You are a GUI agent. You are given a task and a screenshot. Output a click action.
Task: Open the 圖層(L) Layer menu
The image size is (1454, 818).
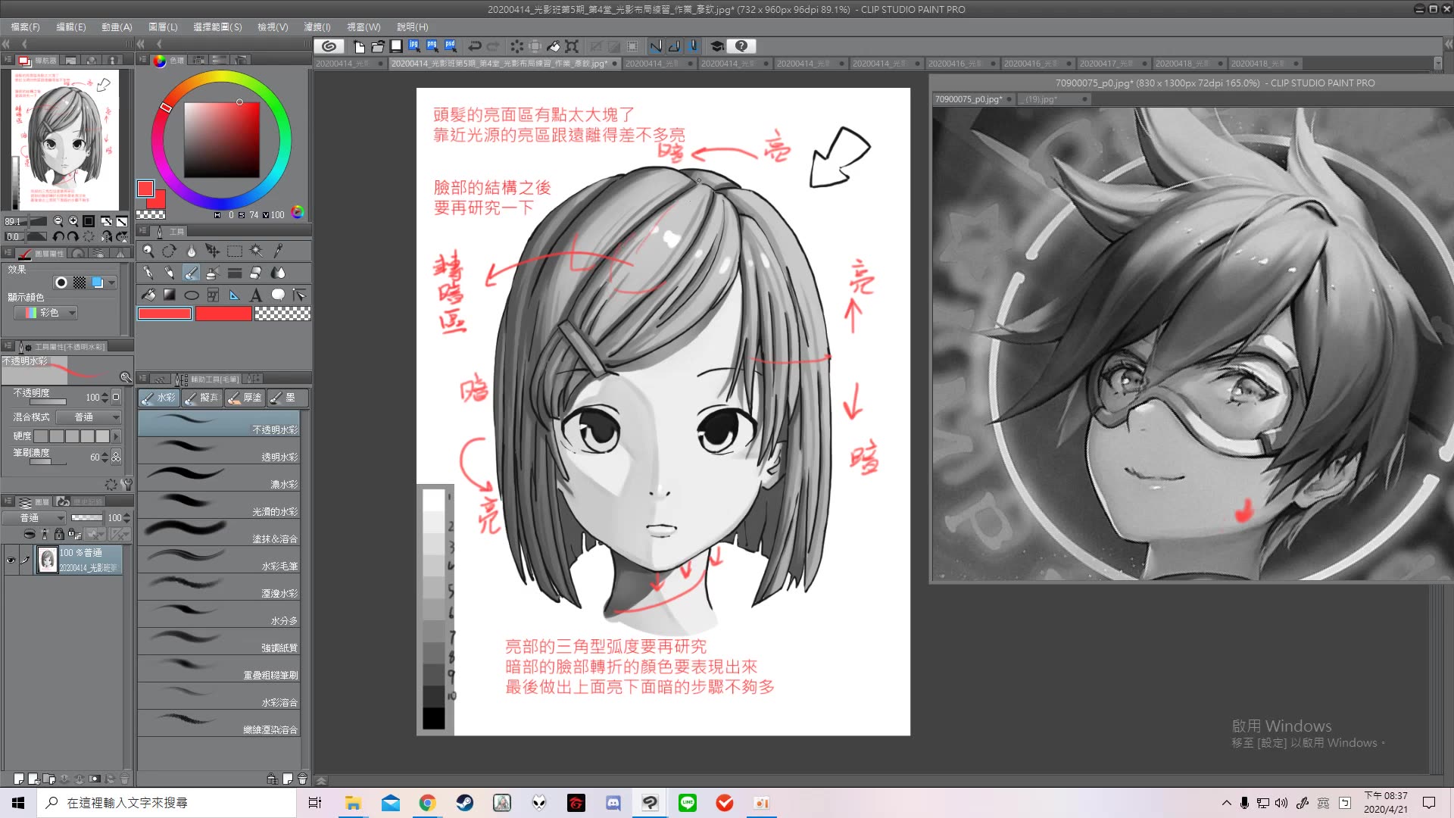click(163, 27)
